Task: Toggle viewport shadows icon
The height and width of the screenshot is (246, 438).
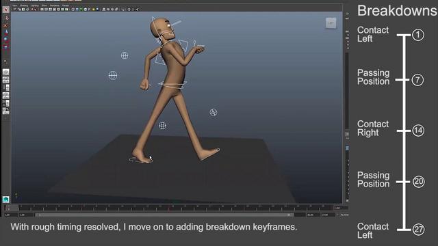Action: point(97,9)
